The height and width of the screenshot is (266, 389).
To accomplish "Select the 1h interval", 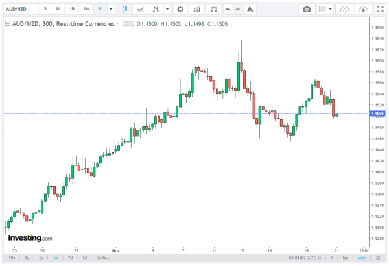I will coord(58,10).
